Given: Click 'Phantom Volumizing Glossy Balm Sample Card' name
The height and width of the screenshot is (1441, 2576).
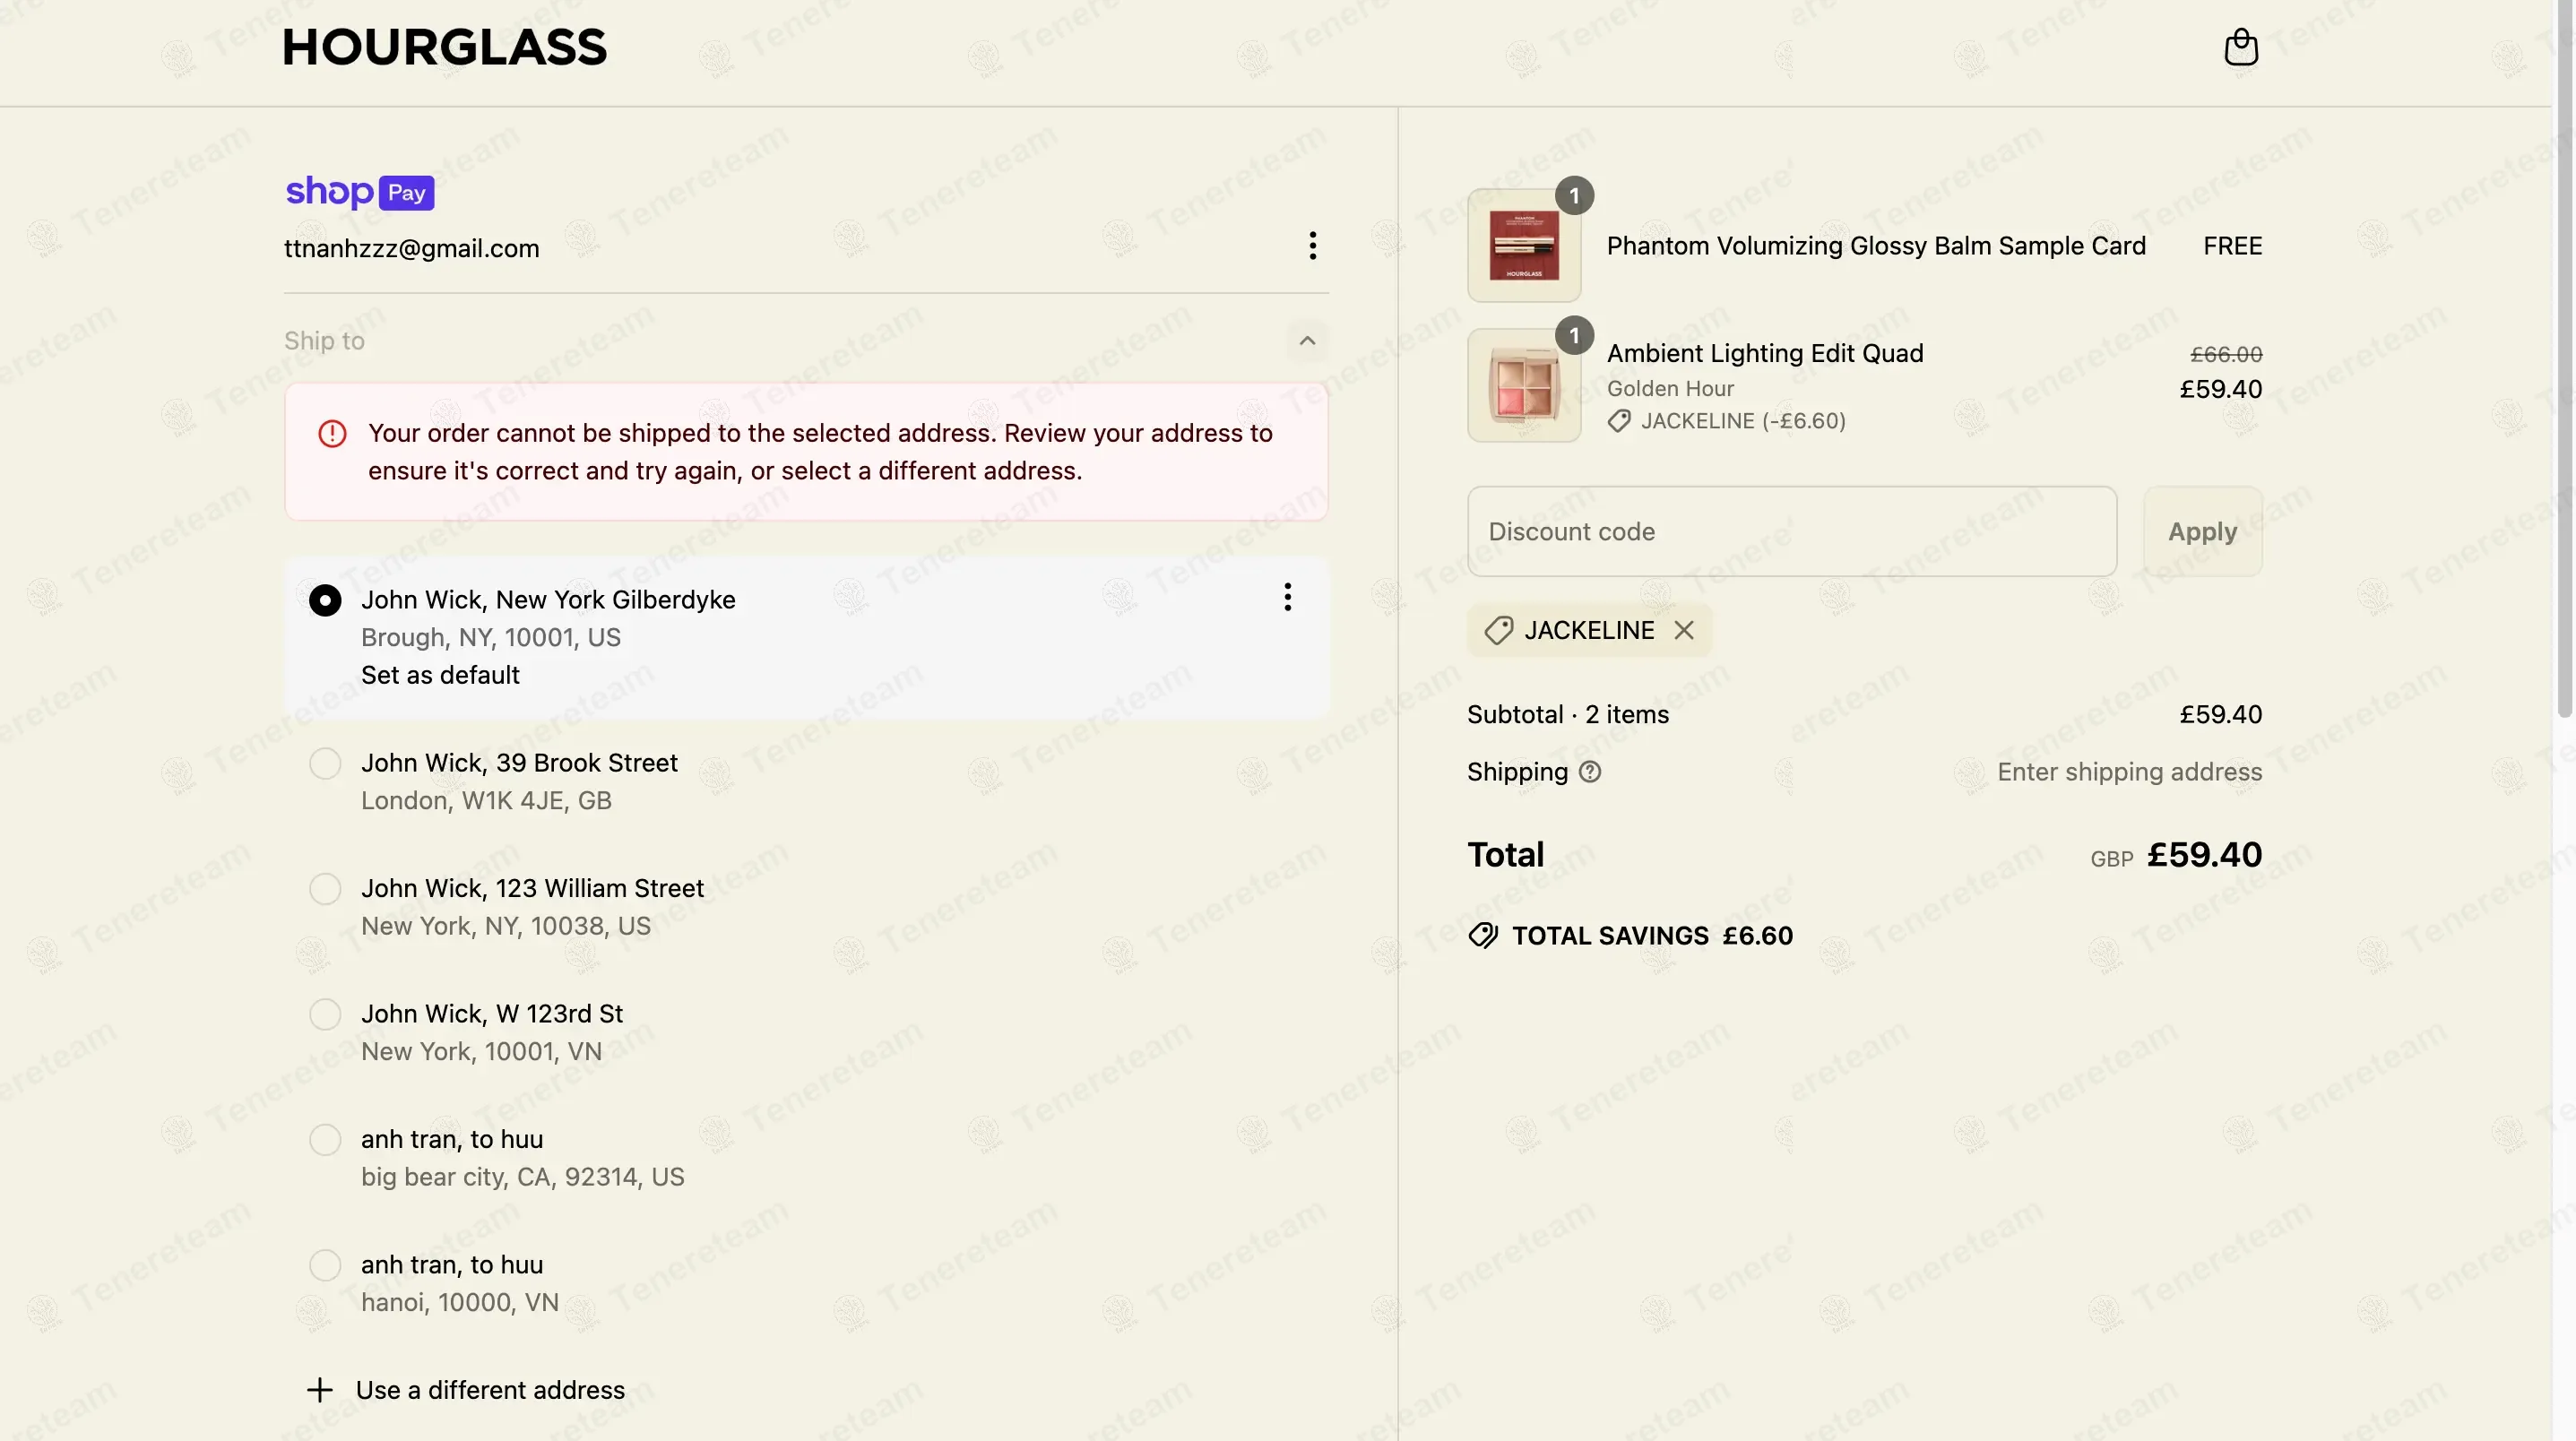Looking at the screenshot, I should click(1876, 246).
